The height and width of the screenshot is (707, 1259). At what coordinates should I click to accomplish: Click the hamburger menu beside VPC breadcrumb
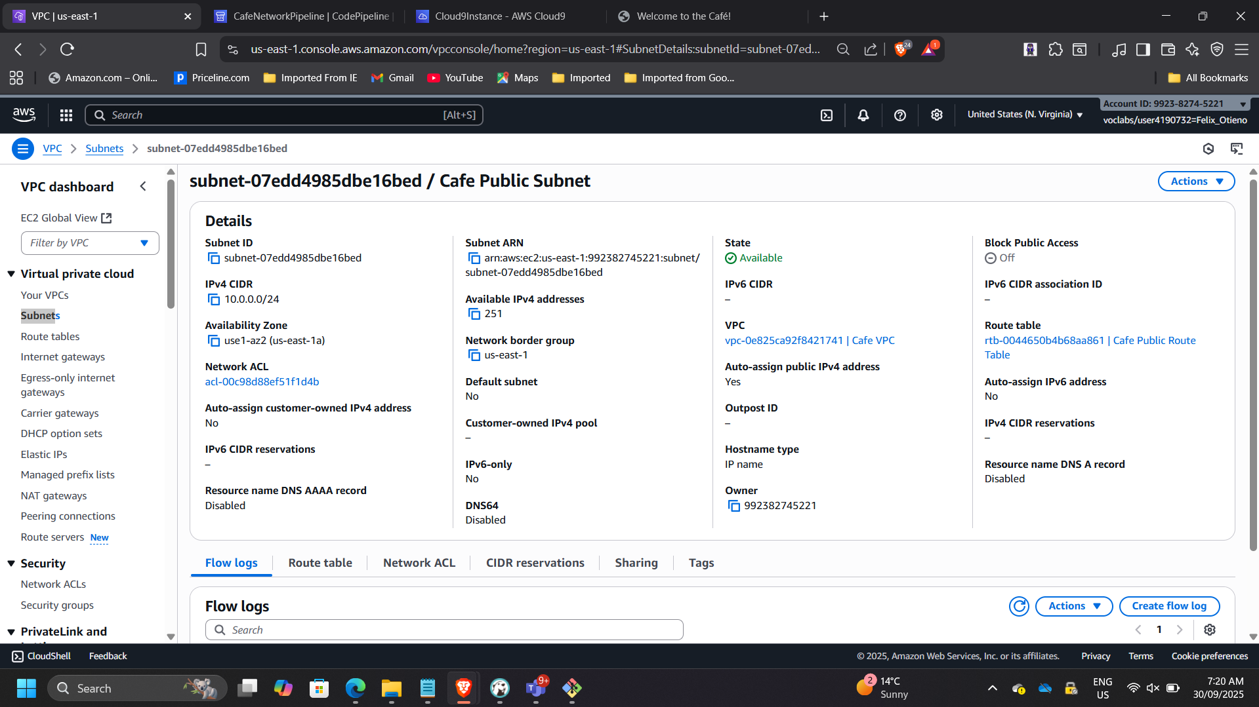point(23,148)
